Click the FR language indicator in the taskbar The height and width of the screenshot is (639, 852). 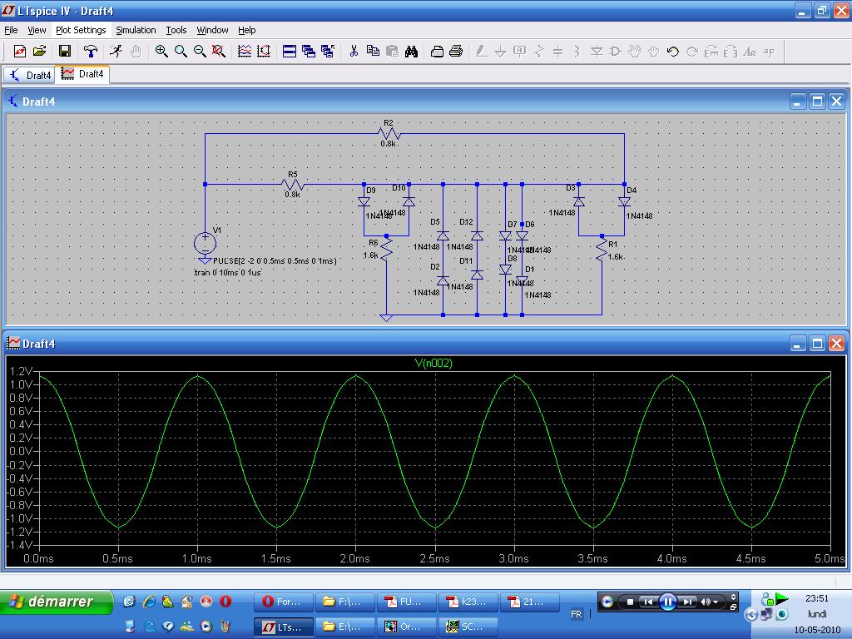pyautogui.click(x=576, y=614)
